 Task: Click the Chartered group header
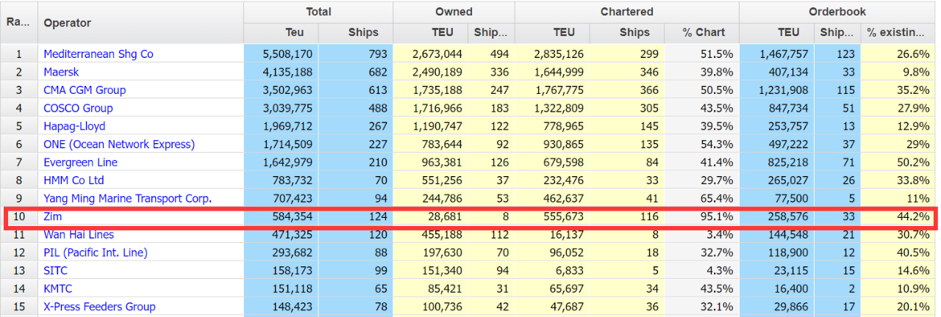coord(627,12)
